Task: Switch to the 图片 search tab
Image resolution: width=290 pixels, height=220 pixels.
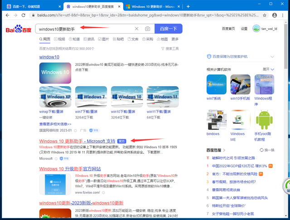Action: [103, 39]
